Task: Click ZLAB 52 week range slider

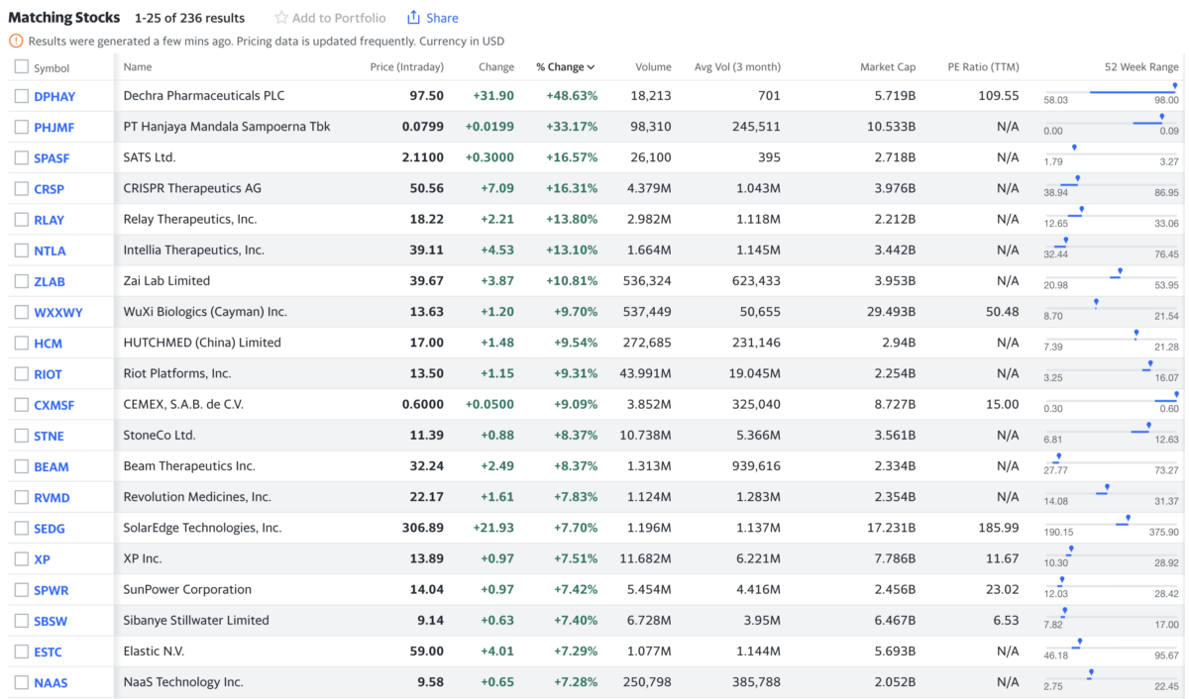Action: point(1112,277)
